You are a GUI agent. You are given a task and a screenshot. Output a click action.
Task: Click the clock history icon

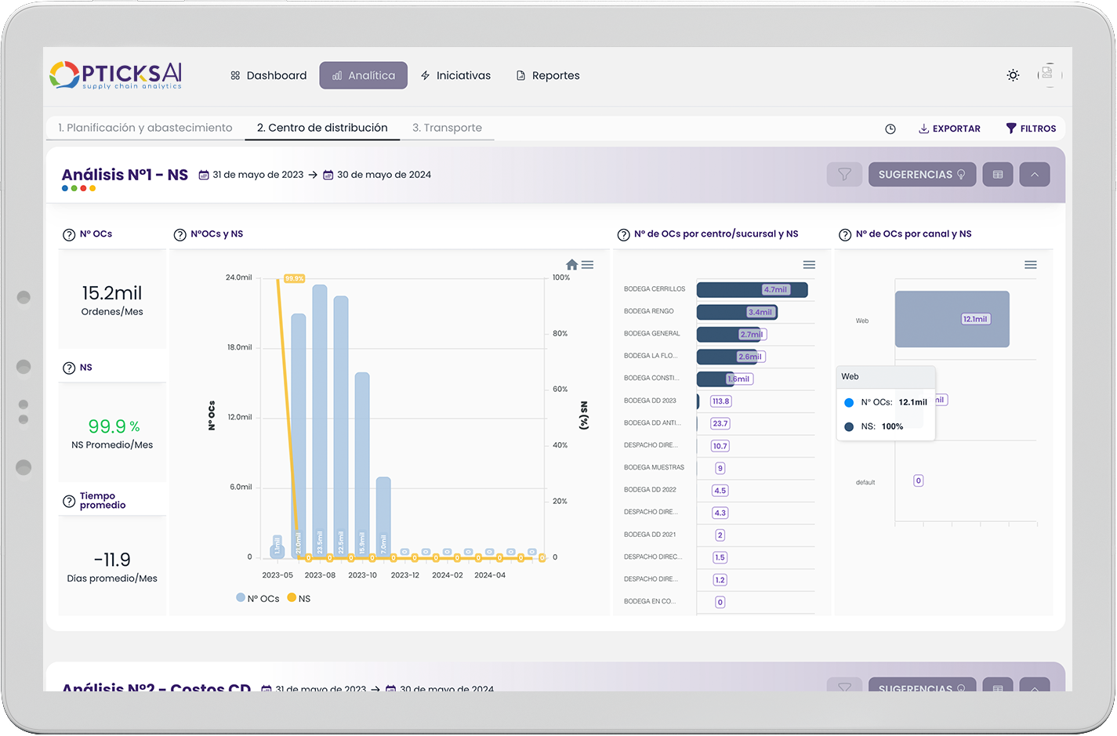click(x=890, y=129)
